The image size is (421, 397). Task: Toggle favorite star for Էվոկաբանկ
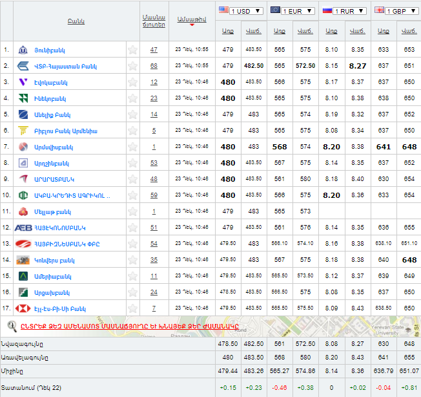click(132, 82)
